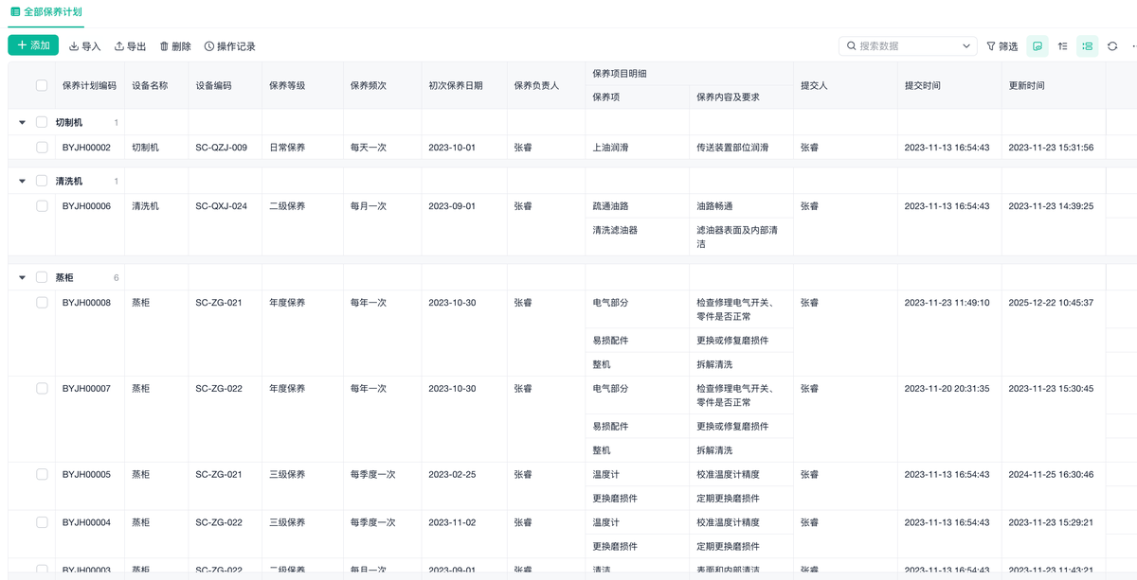The image size is (1137, 580).
Task: Collapse the 蒸柜 group arrow
Action: point(22,277)
